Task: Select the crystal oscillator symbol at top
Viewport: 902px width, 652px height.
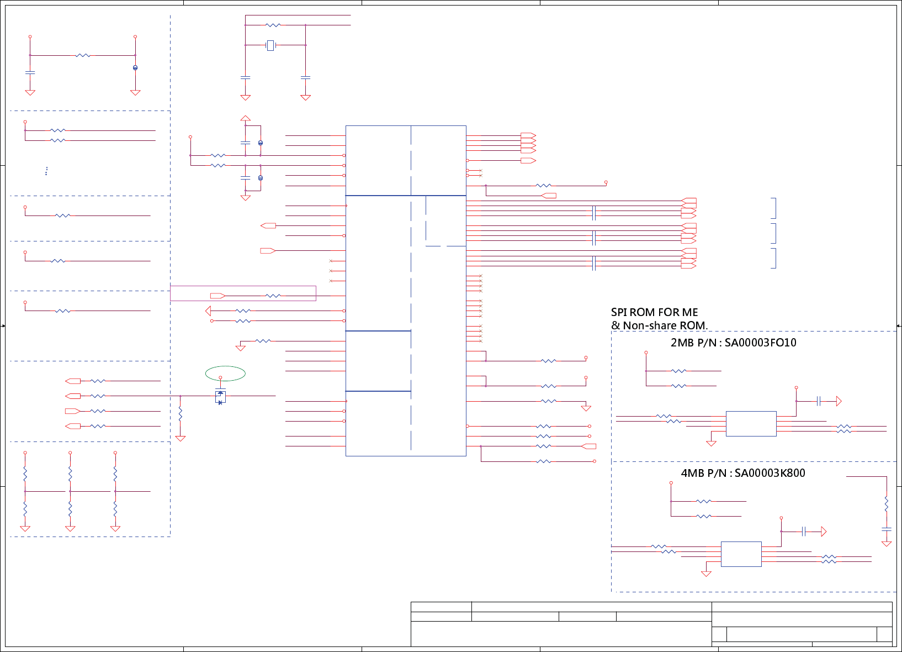Action: 270,45
